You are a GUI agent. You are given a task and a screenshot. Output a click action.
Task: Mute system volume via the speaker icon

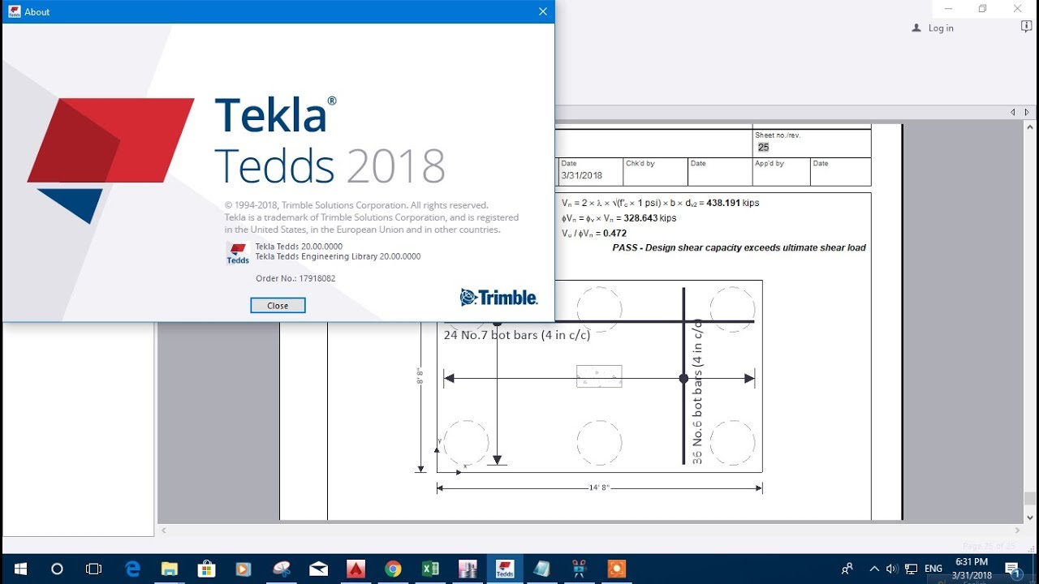892,569
